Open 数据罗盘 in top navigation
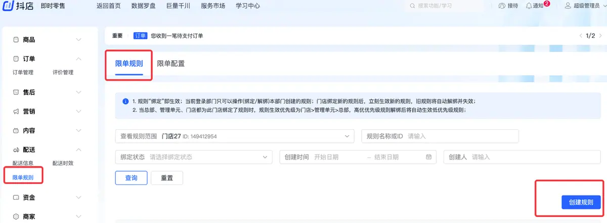This screenshot has height=223, width=607. point(143,6)
